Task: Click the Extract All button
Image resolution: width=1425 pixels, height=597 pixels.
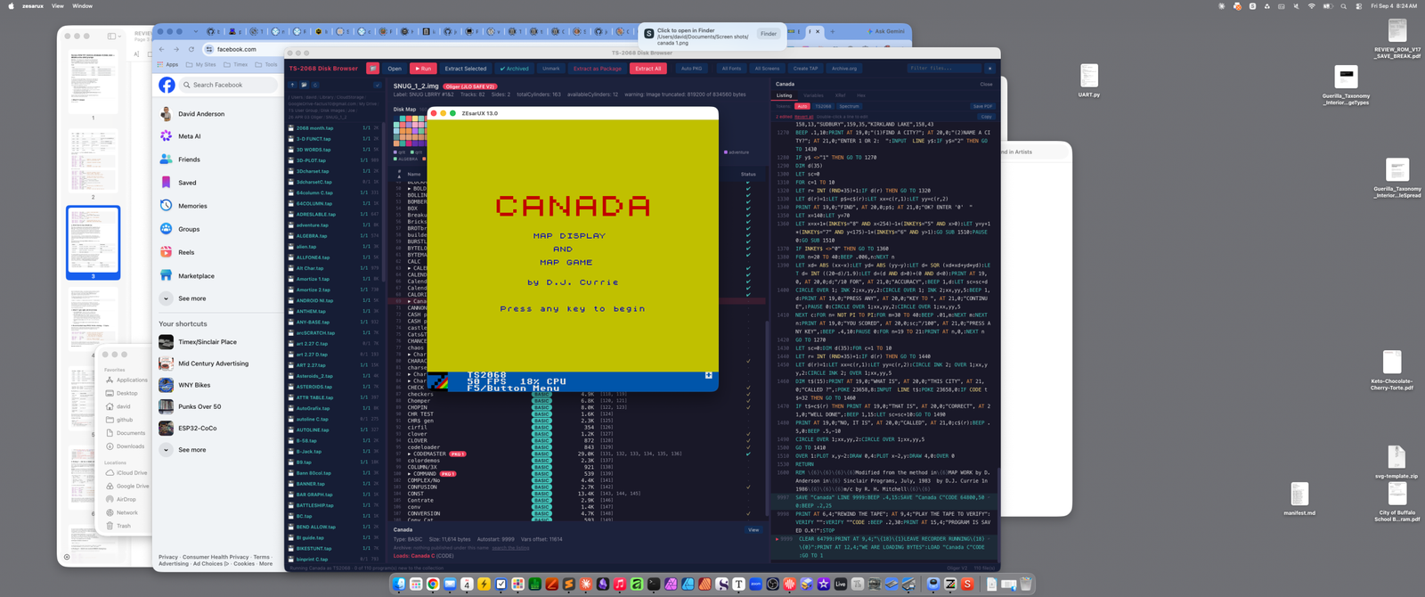Action: pyautogui.click(x=648, y=69)
